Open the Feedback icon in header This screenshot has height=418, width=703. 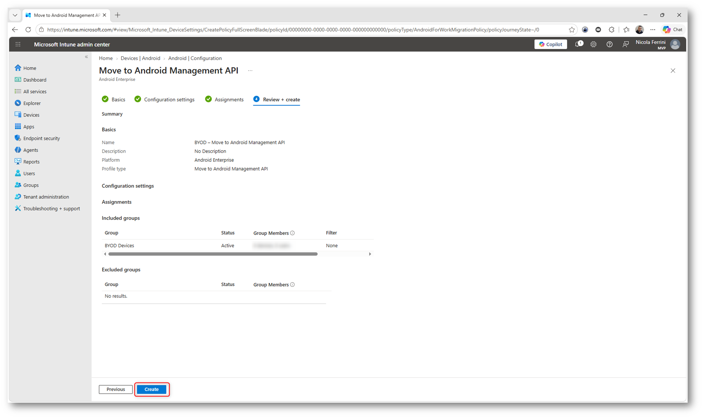click(626, 44)
